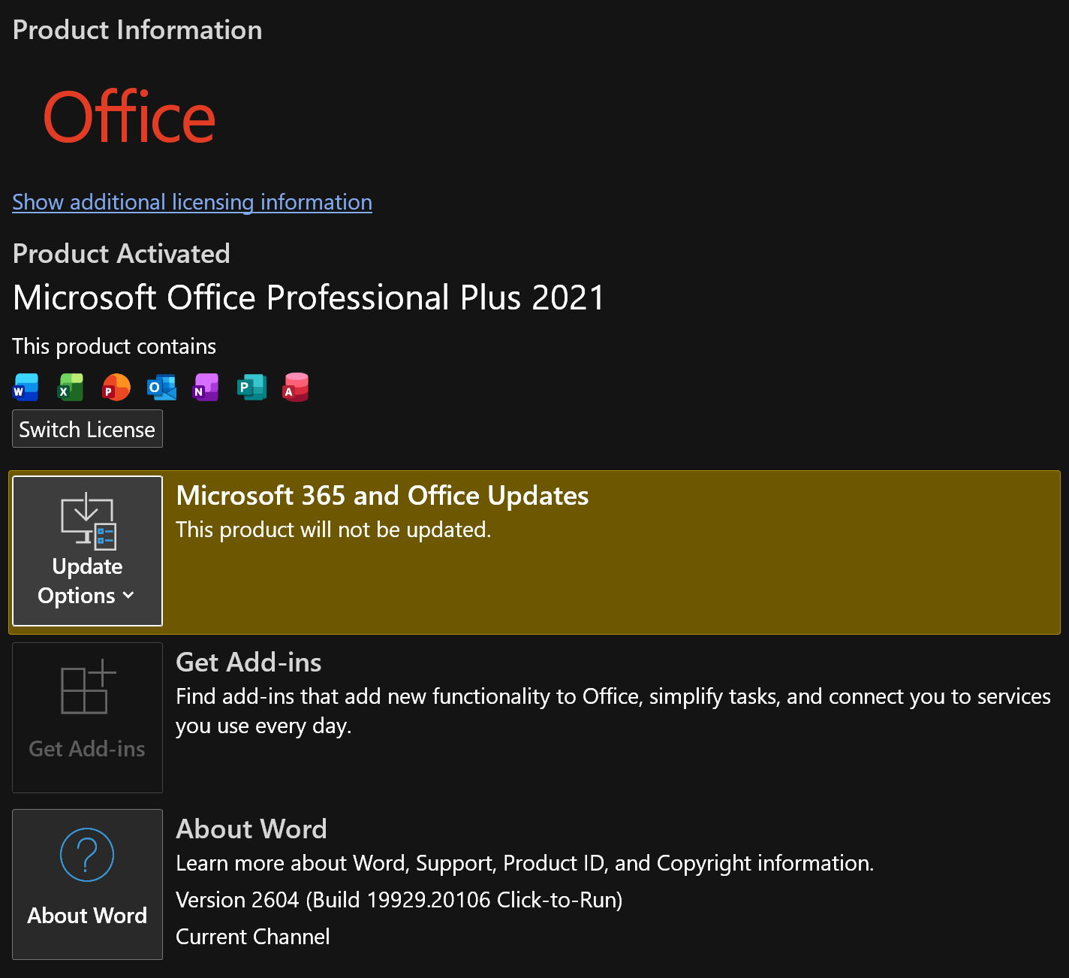
Task: Click the OneNote app icon
Action: 206,387
